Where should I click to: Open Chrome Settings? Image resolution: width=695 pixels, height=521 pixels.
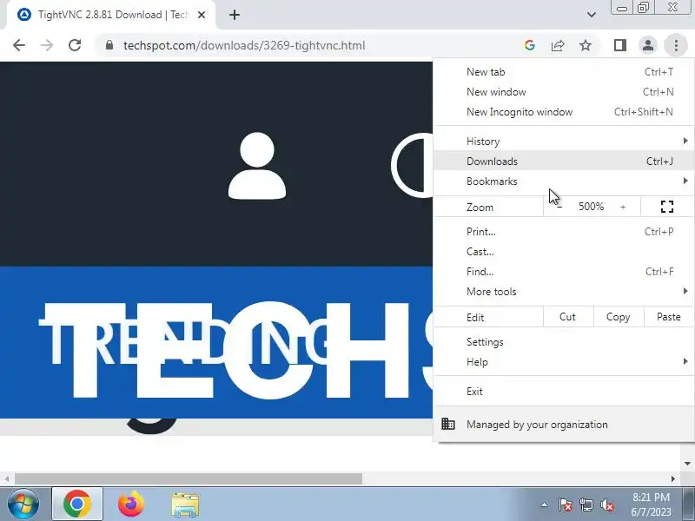point(563,342)
